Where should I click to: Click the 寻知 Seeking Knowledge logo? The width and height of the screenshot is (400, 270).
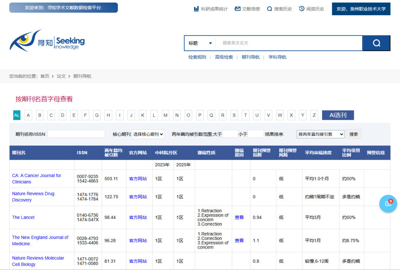pyautogui.click(x=47, y=41)
